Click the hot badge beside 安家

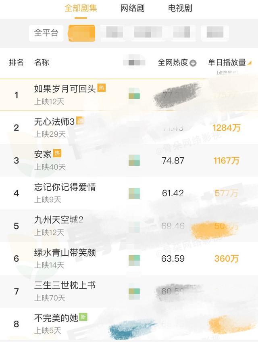click(x=57, y=153)
